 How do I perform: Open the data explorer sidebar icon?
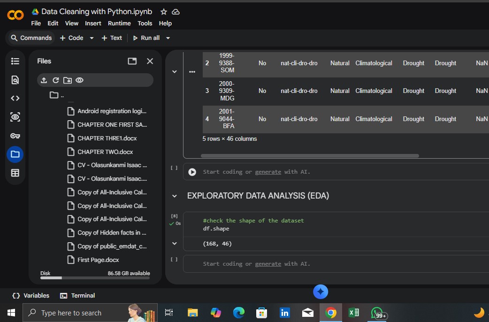[15, 117]
